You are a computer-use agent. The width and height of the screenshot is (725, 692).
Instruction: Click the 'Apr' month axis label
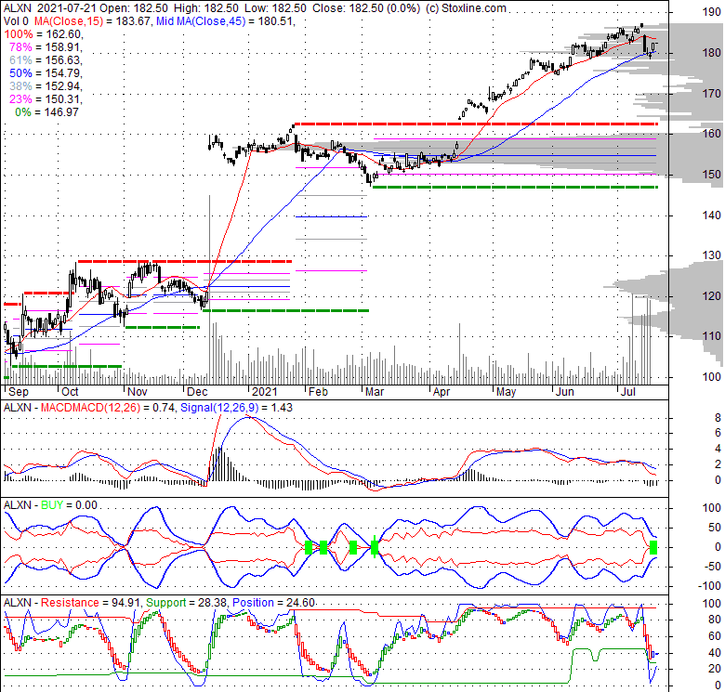click(442, 392)
